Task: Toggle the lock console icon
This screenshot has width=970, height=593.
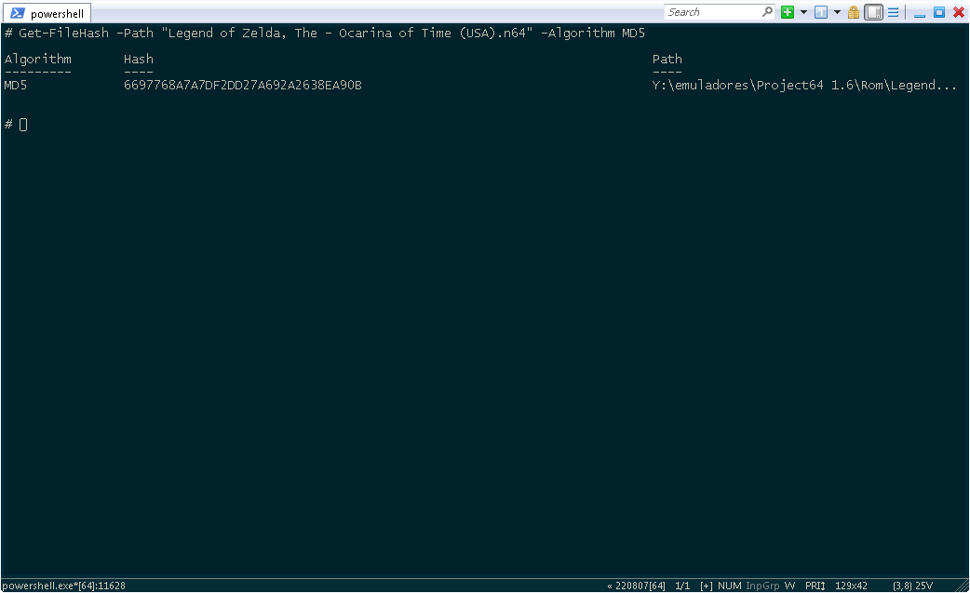Action: (854, 12)
